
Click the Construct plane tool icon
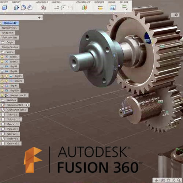click(x=85, y=8)
